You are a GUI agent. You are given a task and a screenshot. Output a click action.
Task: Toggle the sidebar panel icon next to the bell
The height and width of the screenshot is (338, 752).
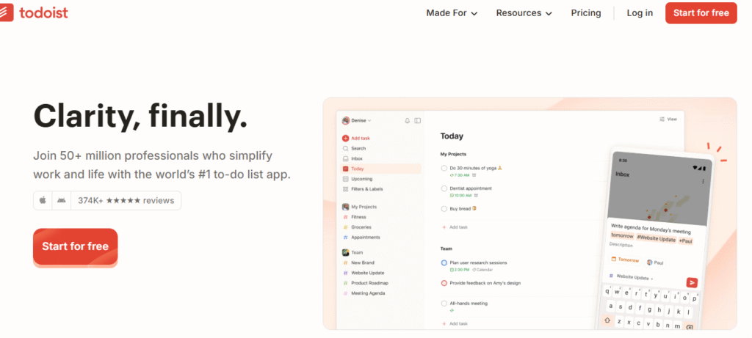418,121
